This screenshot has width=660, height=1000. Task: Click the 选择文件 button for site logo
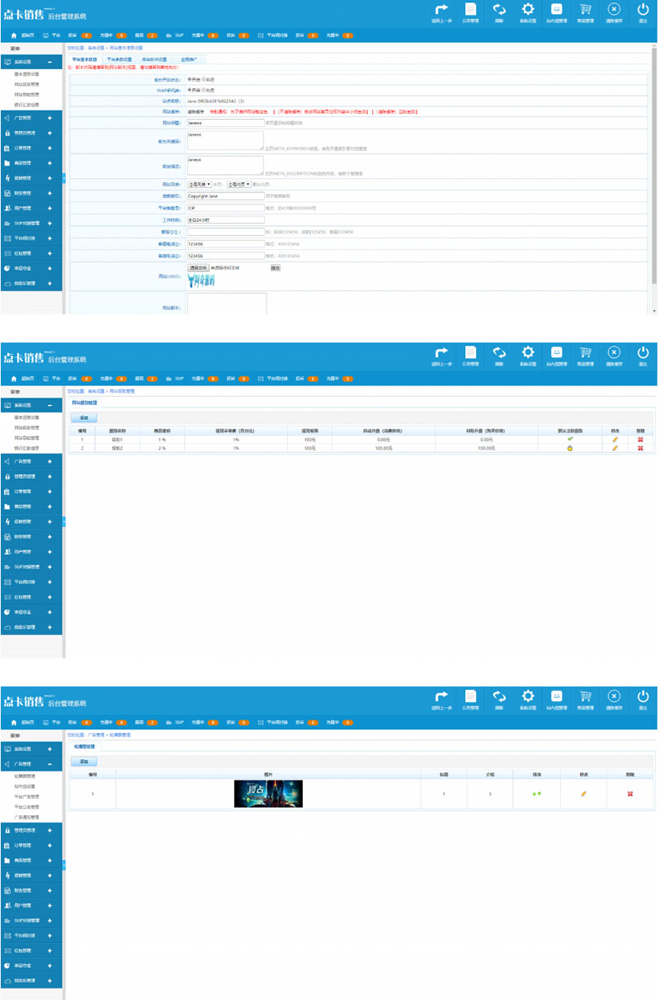199,267
